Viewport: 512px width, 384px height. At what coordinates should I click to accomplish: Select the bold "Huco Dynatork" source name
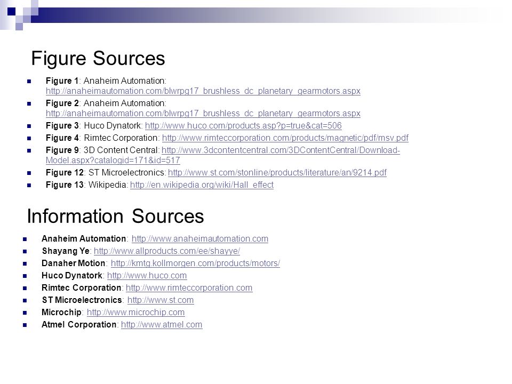click(x=72, y=276)
